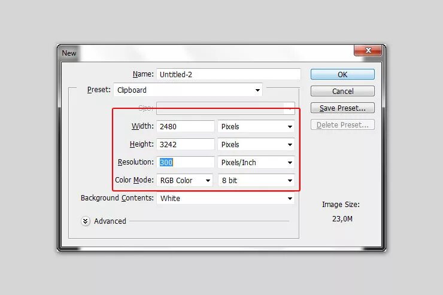Click the Resolution label

coord(136,162)
